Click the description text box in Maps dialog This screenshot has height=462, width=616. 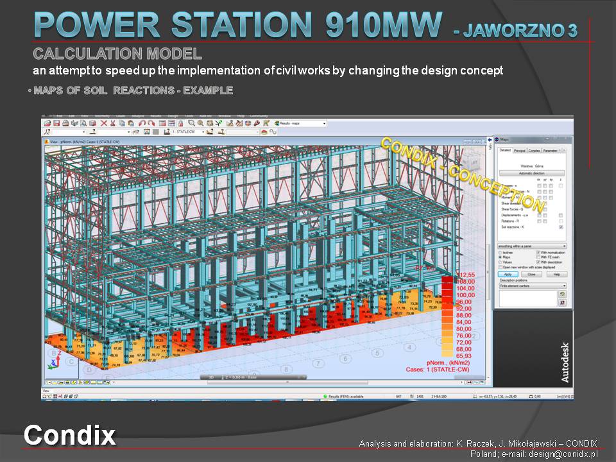click(x=528, y=298)
